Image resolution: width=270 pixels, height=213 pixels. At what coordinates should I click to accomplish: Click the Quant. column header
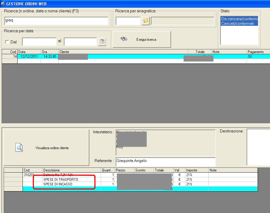108,170
